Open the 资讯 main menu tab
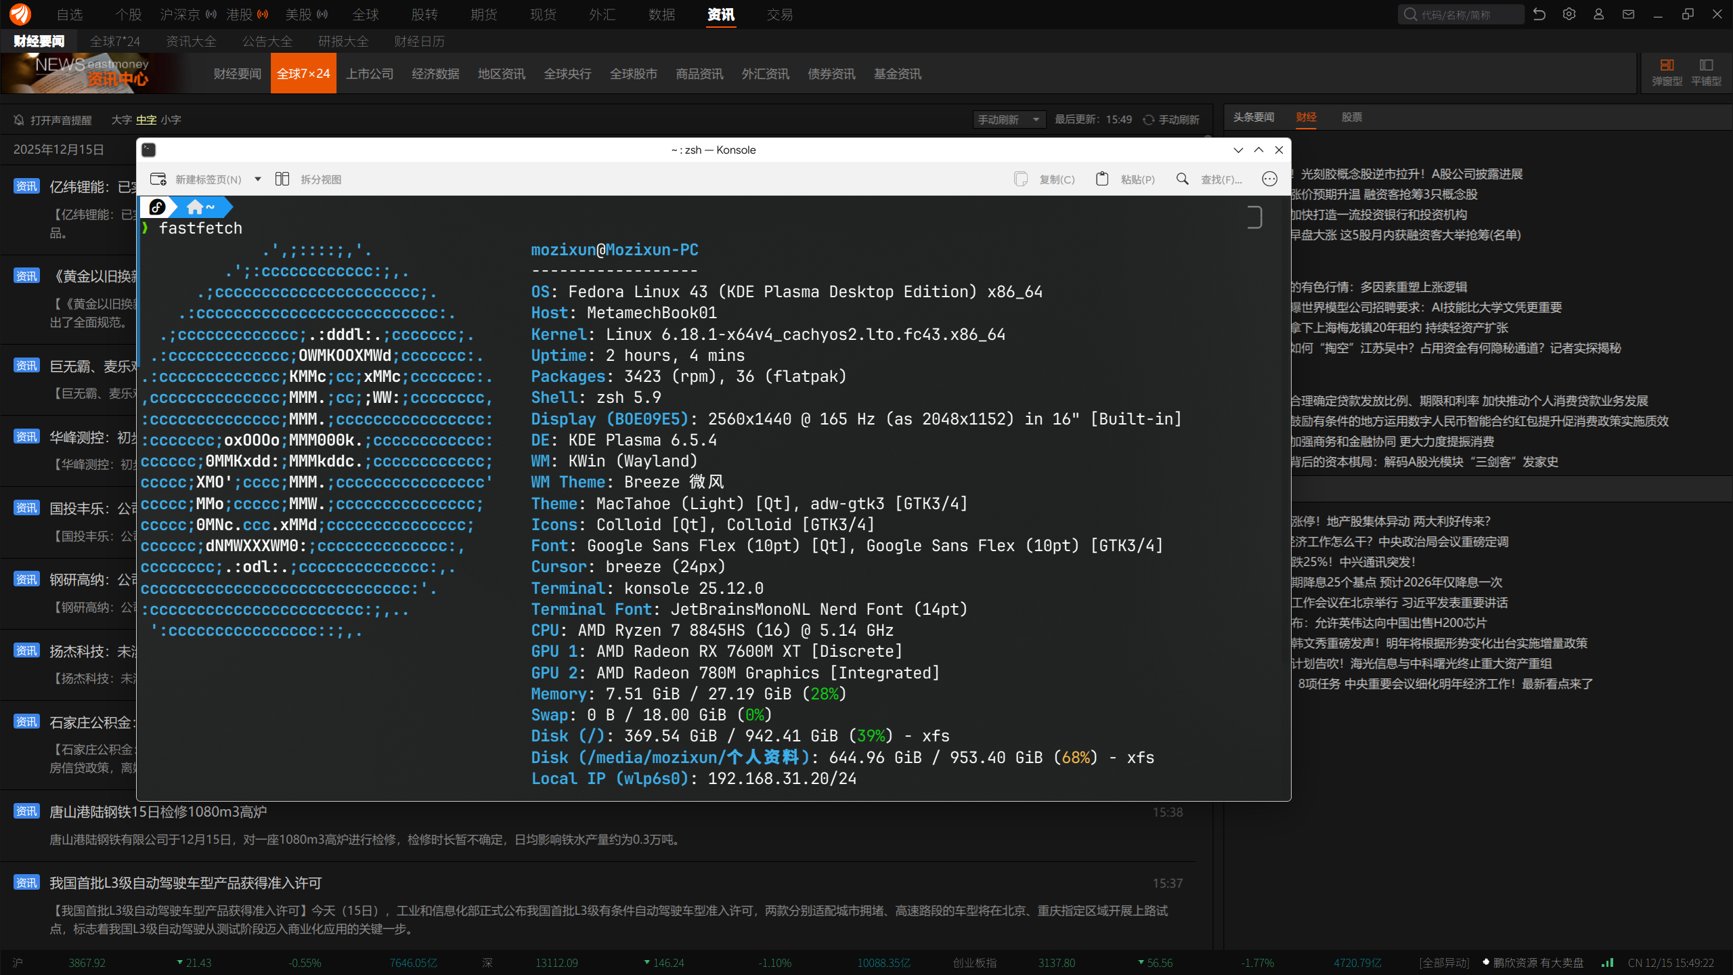The height and width of the screenshot is (975, 1733). point(721,15)
